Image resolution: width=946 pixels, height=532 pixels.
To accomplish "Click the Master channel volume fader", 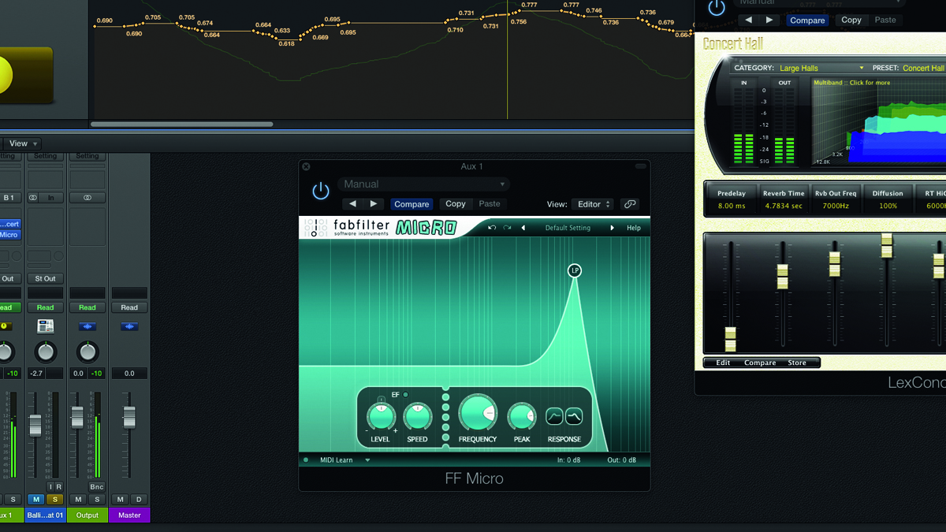I will tap(129, 417).
